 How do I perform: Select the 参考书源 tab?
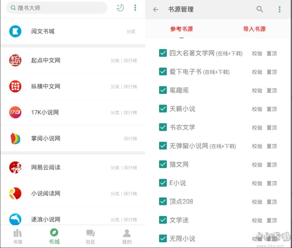[x=181, y=29]
